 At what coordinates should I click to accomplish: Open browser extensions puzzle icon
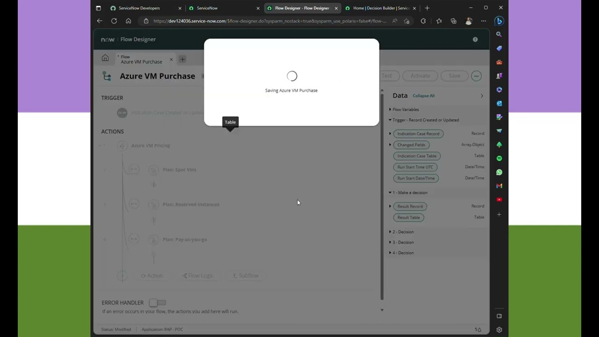(423, 21)
